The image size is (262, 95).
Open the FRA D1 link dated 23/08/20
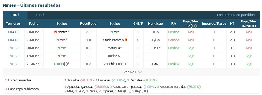[13, 40]
